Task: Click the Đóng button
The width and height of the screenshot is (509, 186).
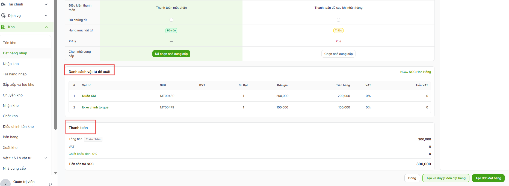Action: (412, 178)
